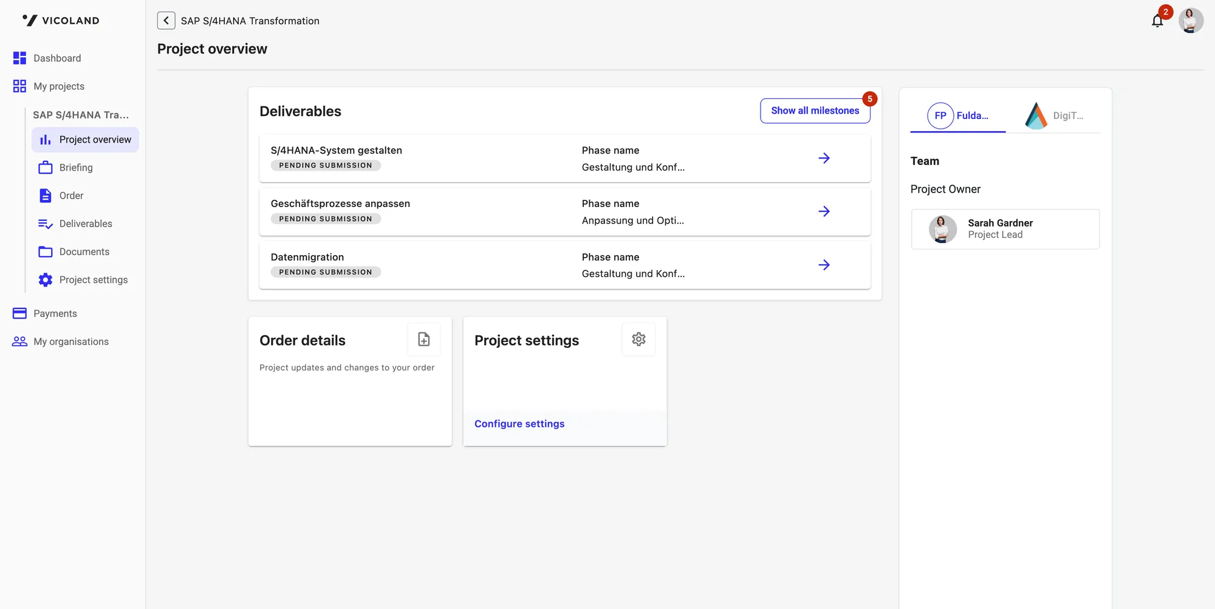Click the milestones count badge 5
Image resolution: width=1215 pixels, height=609 pixels.
[x=870, y=99]
